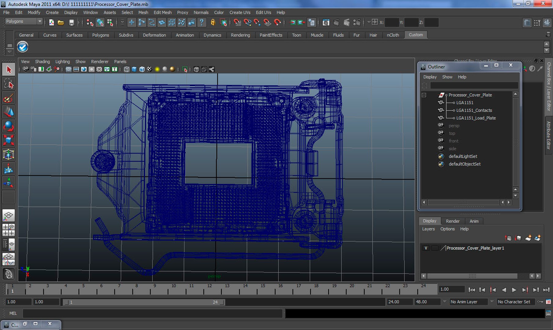This screenshot has height=330, width=553.
Task: Open the Open scene folder icon
Action: [61, 22]
